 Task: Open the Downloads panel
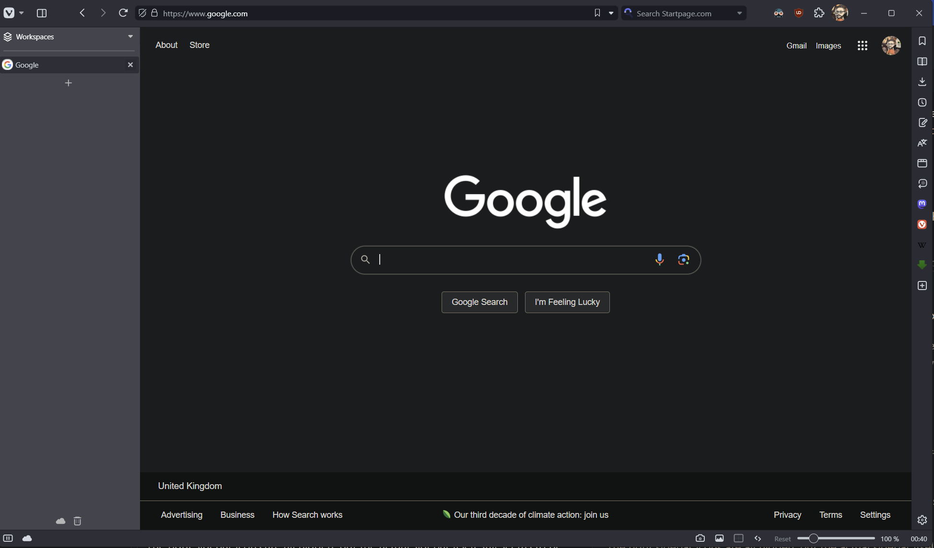(922, 82)
